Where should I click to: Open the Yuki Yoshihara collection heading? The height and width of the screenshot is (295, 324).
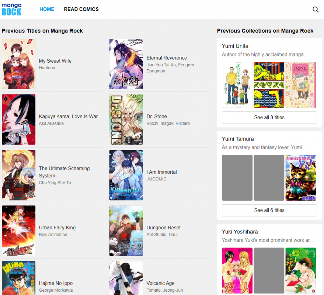coord(240,232)
